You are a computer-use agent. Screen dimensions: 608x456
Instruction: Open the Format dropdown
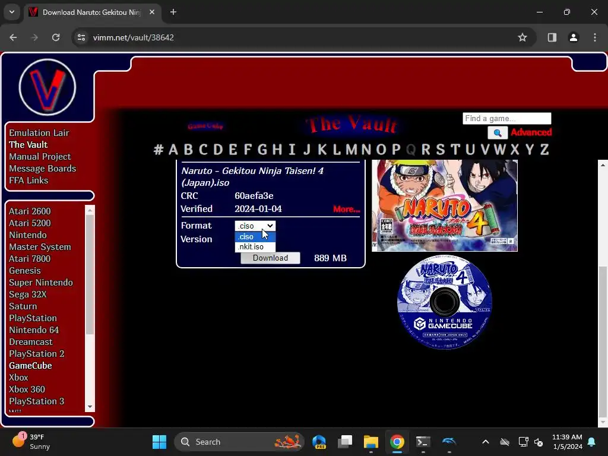(255, 226)
